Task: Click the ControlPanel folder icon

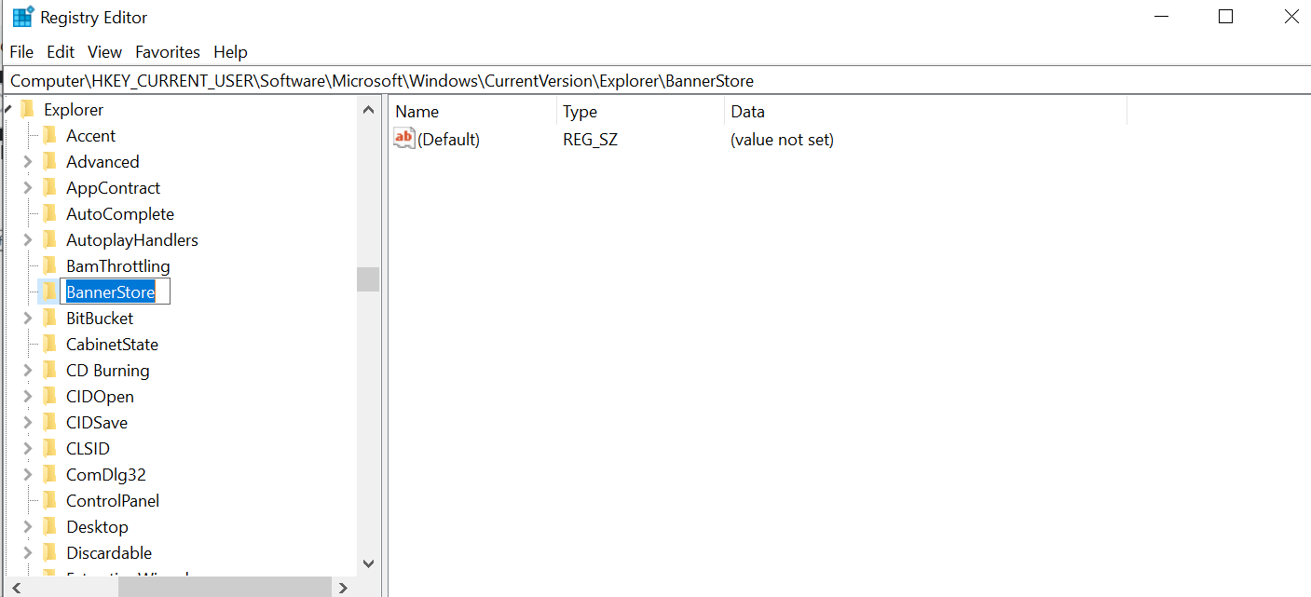Action: click(x=50, y=501)
